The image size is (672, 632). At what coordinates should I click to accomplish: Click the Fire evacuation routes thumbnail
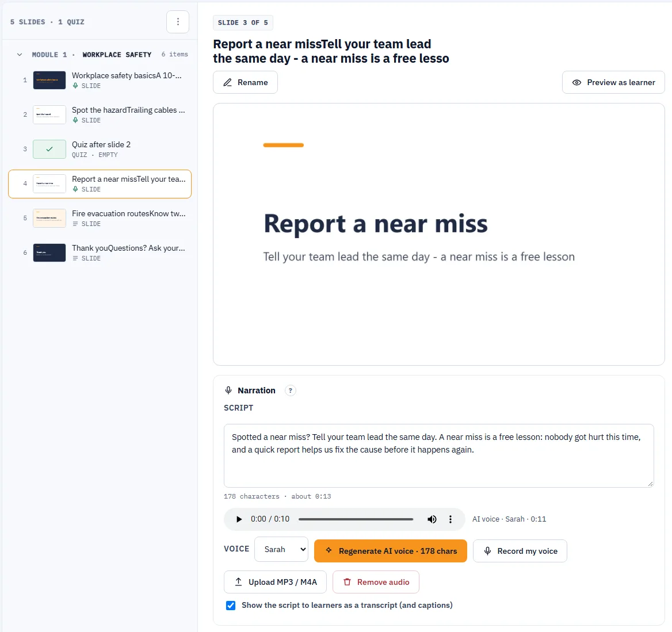49,218
